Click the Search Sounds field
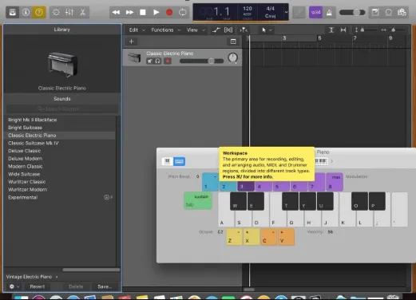 pos(62,109)
